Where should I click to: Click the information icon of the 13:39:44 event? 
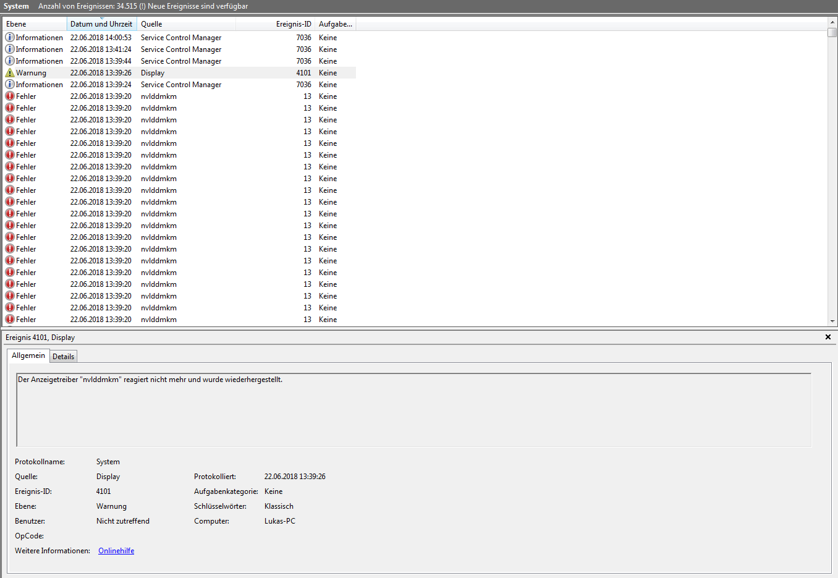10,61
